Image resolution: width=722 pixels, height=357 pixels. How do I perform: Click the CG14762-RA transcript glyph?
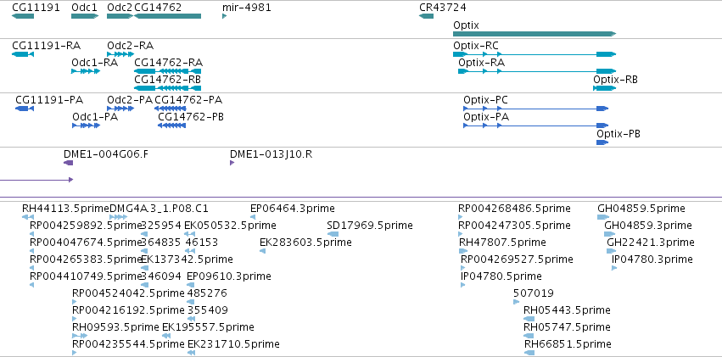tap(168, 71)
